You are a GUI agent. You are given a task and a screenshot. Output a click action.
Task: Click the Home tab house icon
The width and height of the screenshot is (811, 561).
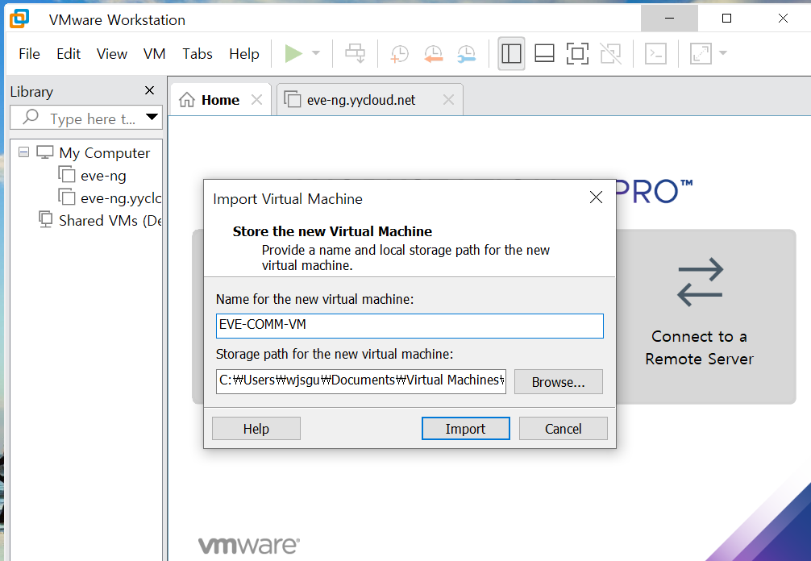(x=187, y=99)
